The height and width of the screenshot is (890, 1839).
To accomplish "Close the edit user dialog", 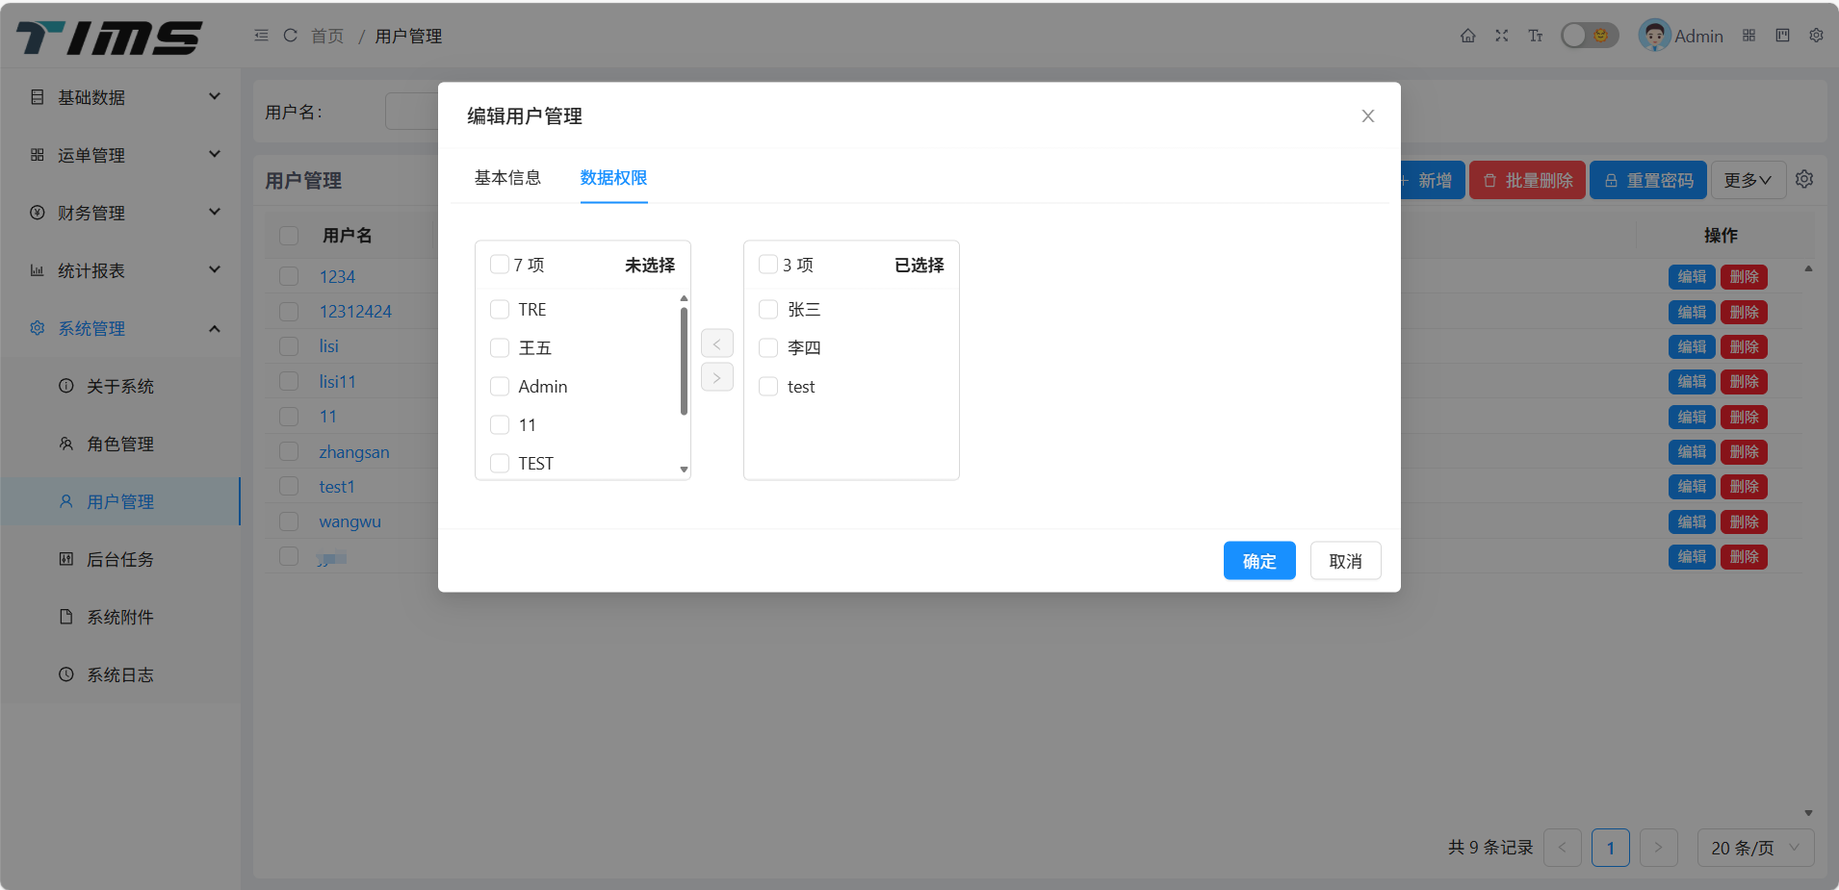I will [1367, 116].
